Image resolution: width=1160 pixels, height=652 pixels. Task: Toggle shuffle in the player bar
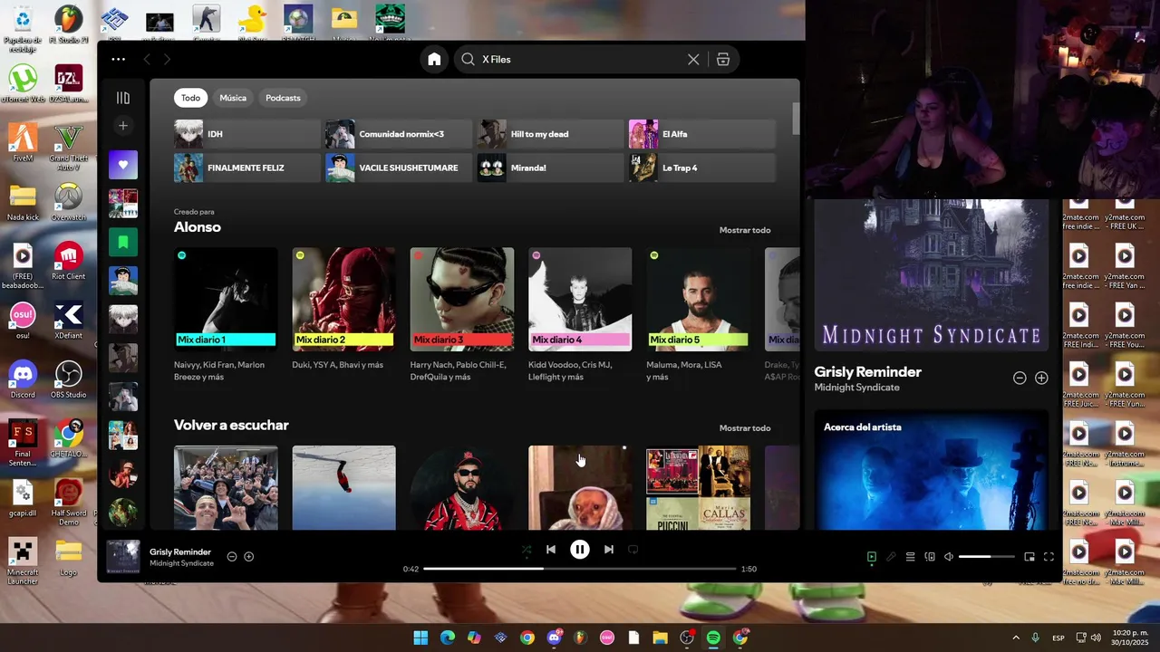point(527,549)
